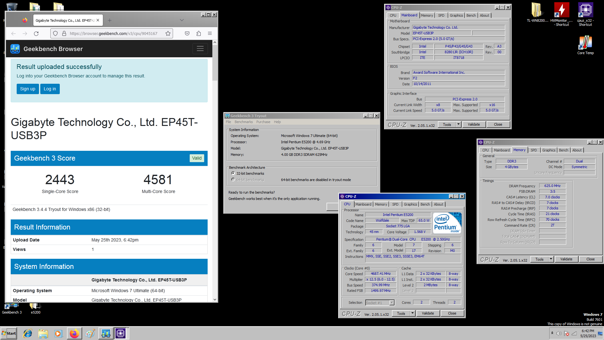Open the Firefox extensions icon
Viewport: 604px width, 340px height.
[199, 33]
